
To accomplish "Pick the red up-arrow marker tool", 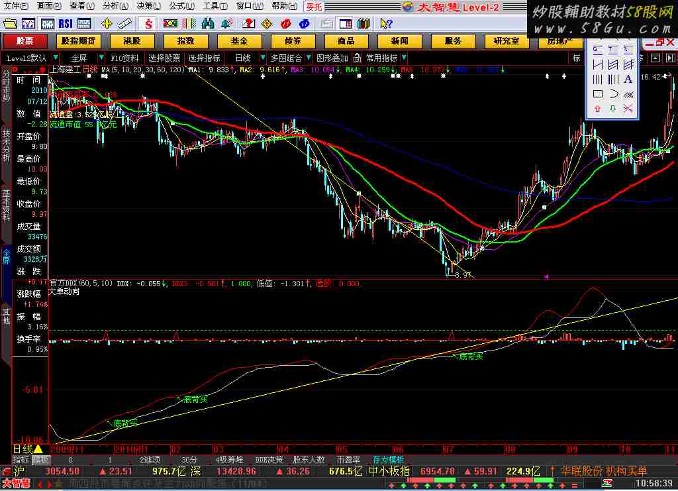I will tap(597, 108).
